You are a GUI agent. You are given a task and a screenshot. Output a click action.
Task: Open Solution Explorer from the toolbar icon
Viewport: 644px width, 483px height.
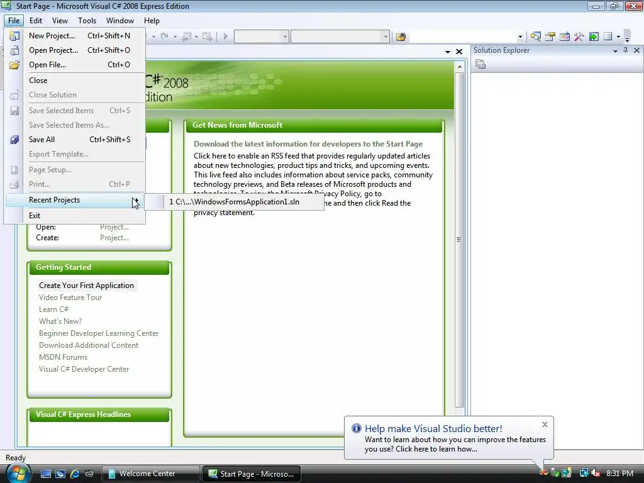[536, 36]
